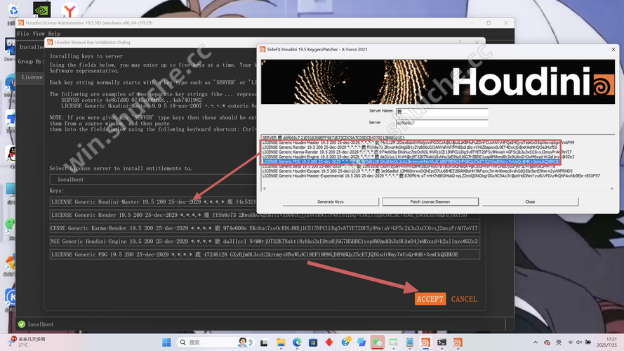624x351 pixels.
Task: Open the Help menu in License Administrator
Action: [54, 34]
